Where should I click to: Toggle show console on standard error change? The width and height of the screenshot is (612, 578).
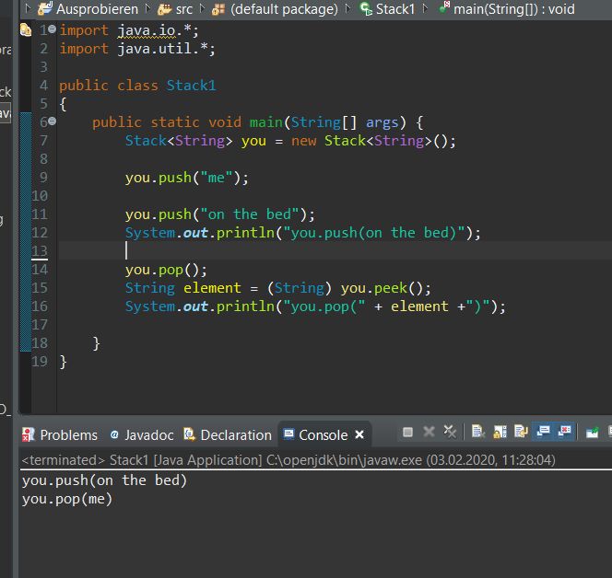564,432
